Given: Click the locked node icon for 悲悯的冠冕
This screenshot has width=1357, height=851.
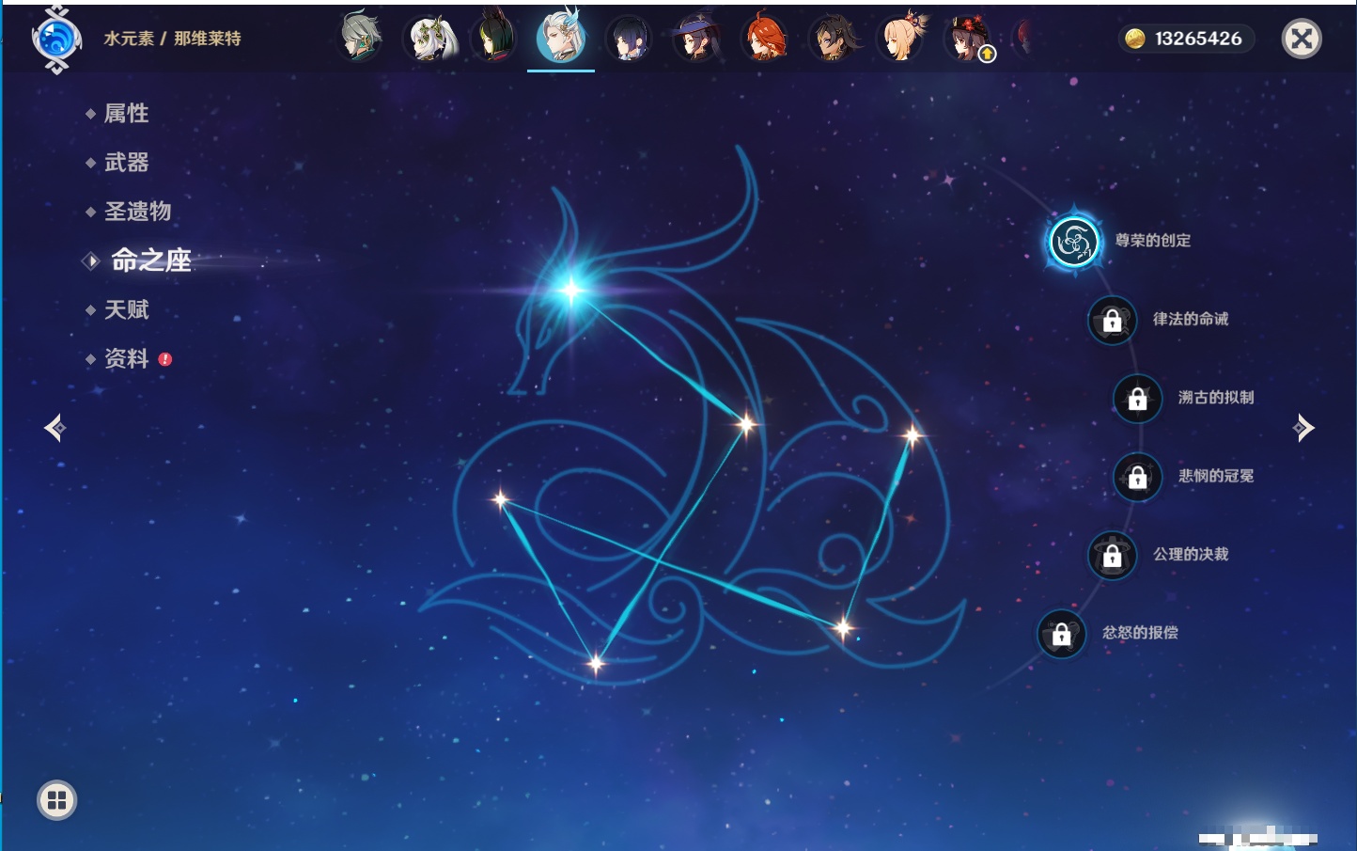Looking at the screenshot, I should click(x=1137, y=478).
